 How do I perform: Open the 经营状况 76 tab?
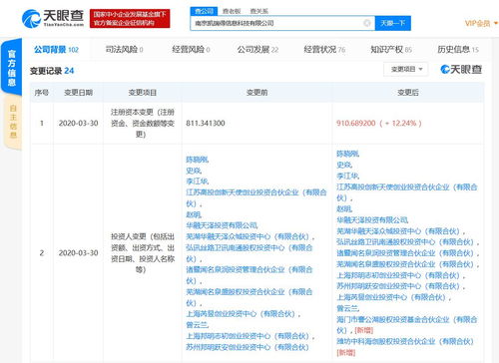click(324, 50)
